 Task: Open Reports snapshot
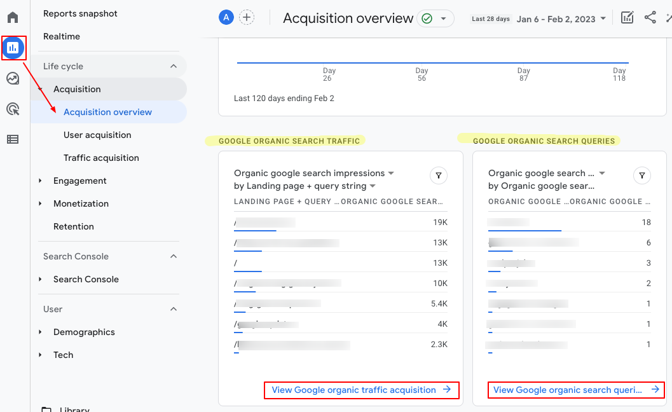click(80, 14)
